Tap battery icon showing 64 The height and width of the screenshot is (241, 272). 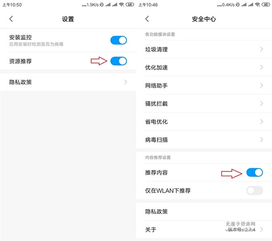click(x=130, y=4)
